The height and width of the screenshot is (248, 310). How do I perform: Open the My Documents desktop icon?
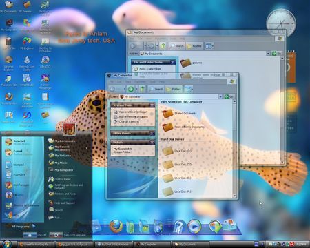pos(8,7)
